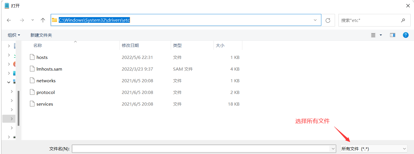
Task: Sort by the 修改日期 column header
Action: (130, 46)
